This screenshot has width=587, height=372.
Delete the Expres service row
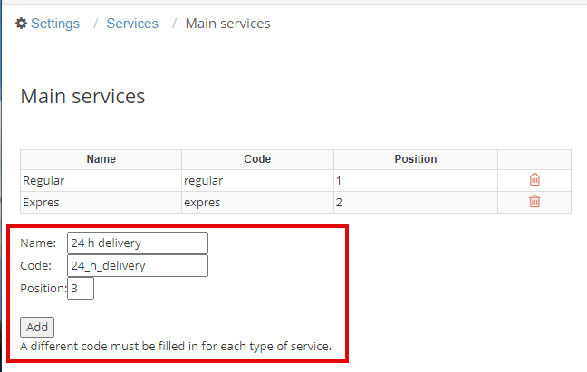point(534,202)
